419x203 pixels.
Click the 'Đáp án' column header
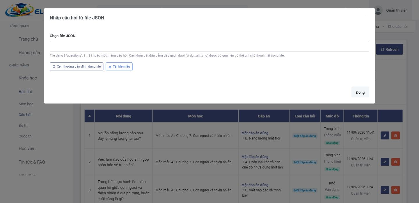coord(264,116)
